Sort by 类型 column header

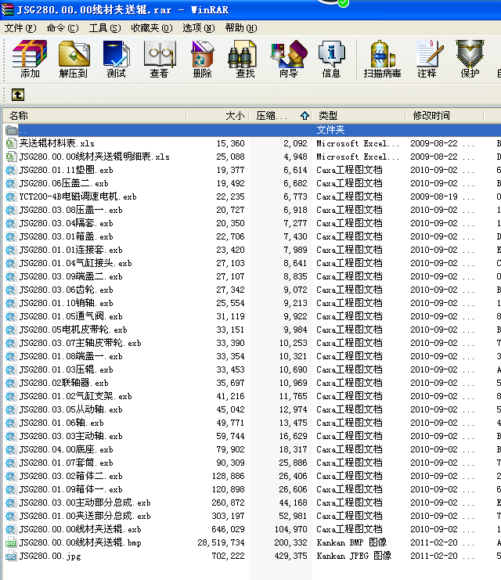pos(359,116)
